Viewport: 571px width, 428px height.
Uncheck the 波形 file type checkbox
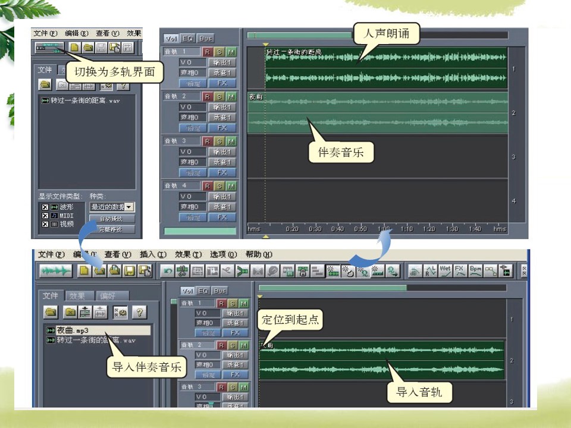click(x=45, y=207)
